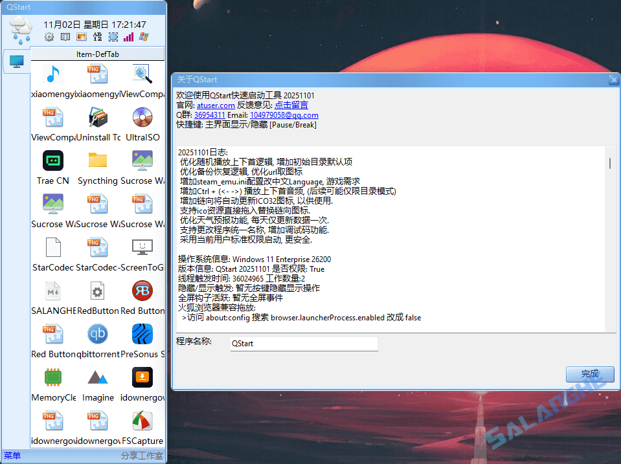The width and height of the screenshot is (621, 464).
Task: Select the notes/book toolbar icon
Action: [65, 37]
